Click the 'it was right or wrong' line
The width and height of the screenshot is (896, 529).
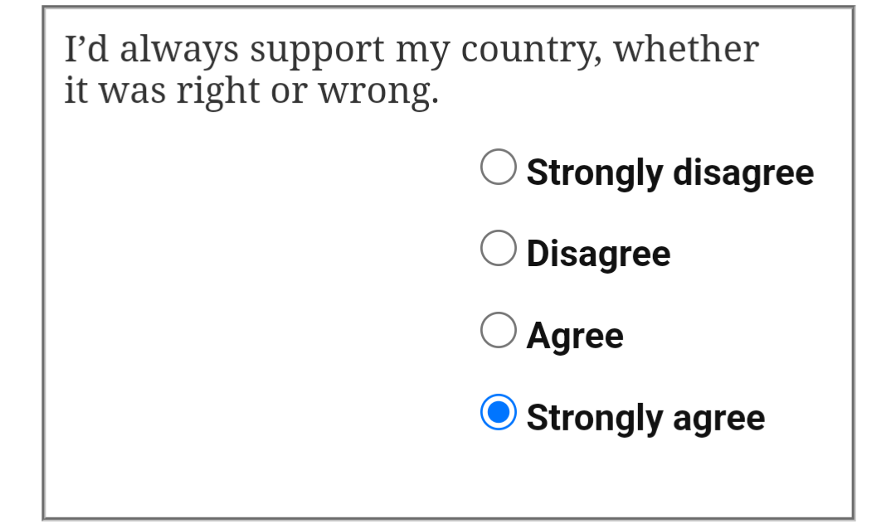(x=251, y=91)
